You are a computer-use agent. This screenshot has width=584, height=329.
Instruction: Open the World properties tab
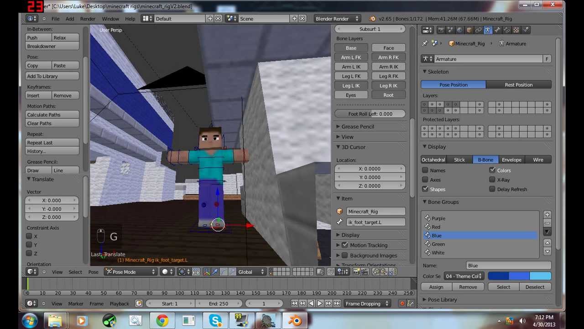[x=460, y=30]
